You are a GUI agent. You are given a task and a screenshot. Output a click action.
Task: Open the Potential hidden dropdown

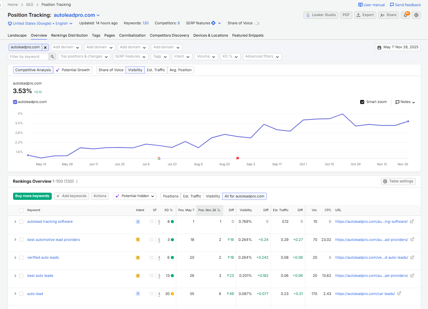click(134, 196)
